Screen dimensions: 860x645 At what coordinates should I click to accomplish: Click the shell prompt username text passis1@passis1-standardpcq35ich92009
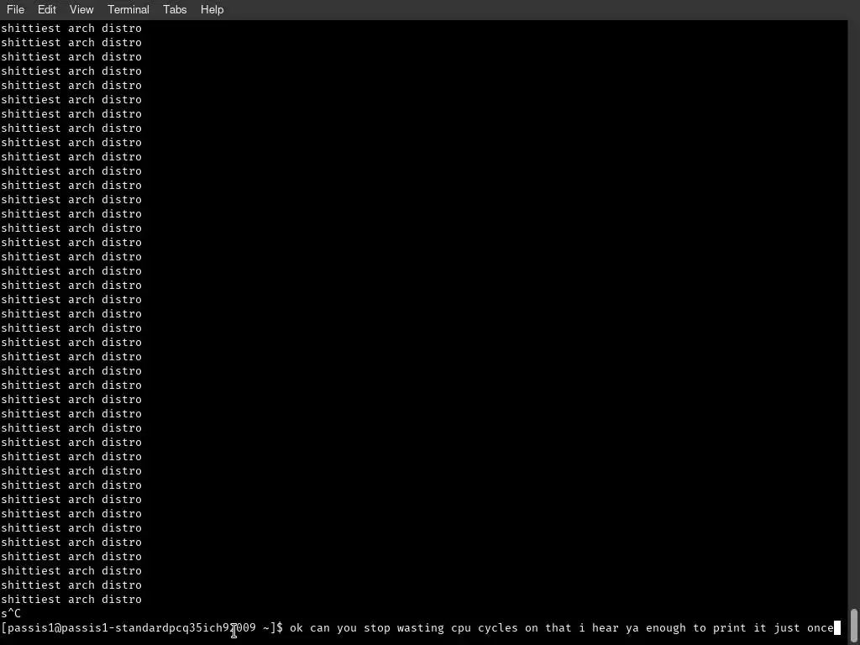coord(130,627)
